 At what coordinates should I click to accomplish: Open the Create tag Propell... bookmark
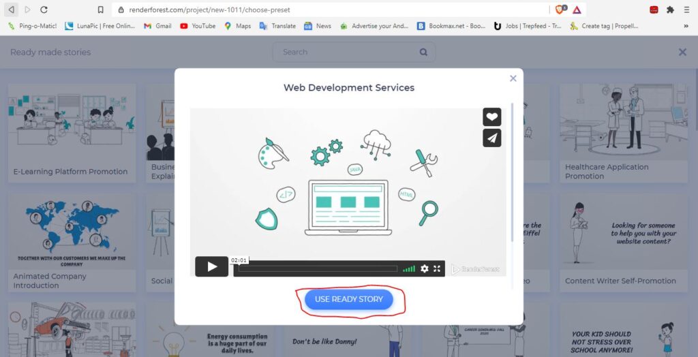(604, 26)
